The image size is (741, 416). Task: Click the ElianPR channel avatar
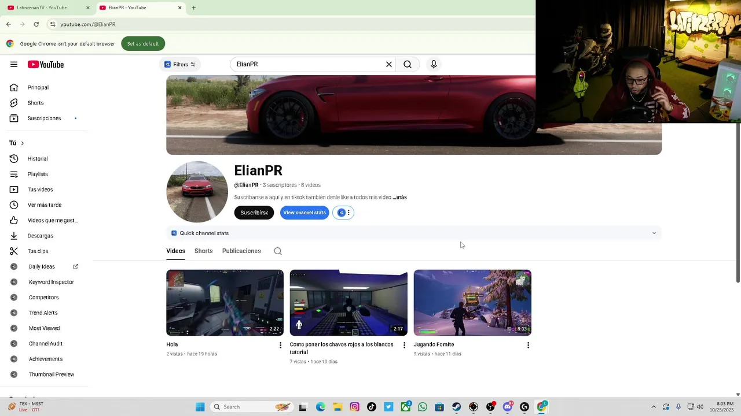(197, 192)
